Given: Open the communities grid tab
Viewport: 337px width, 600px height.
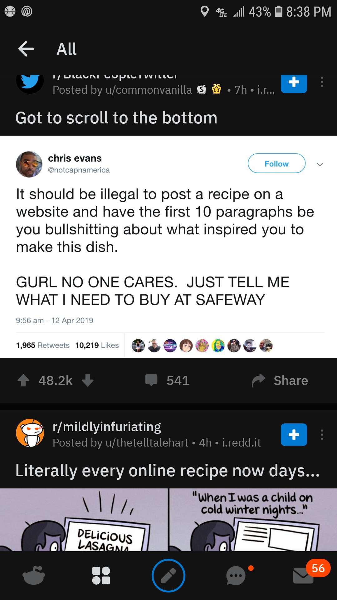Looking at the screenshot, I should pyautogui.click(x=101, y=575).
